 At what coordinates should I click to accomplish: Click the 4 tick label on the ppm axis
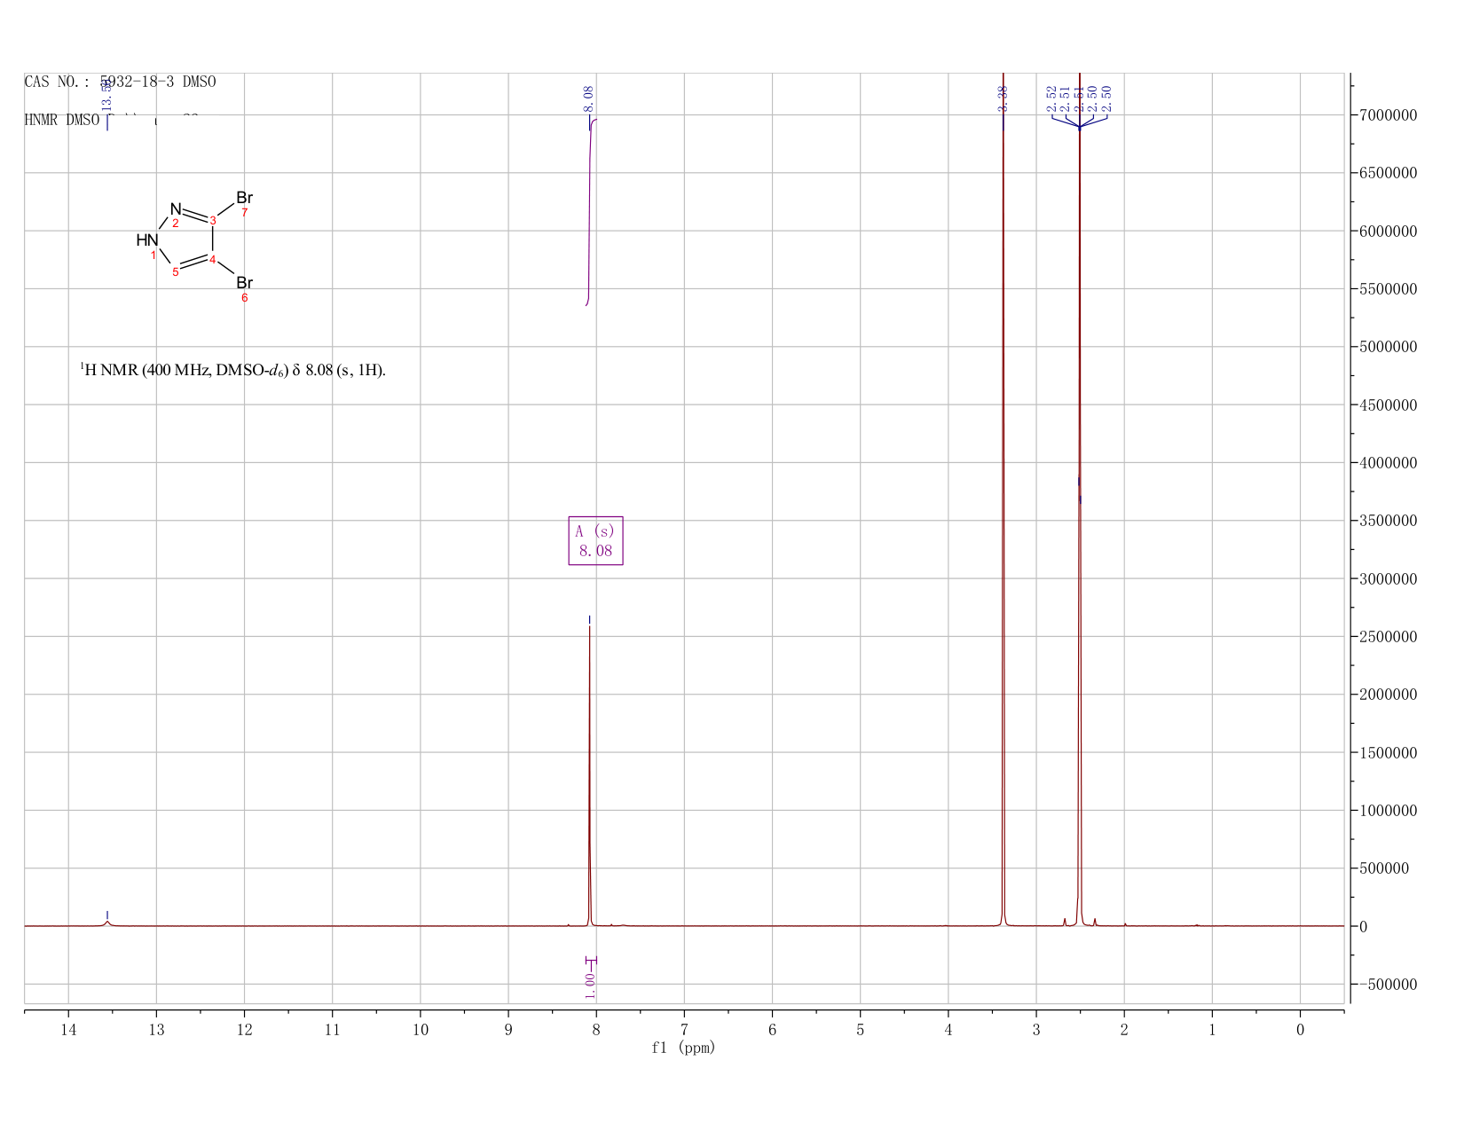point(948,1029)
